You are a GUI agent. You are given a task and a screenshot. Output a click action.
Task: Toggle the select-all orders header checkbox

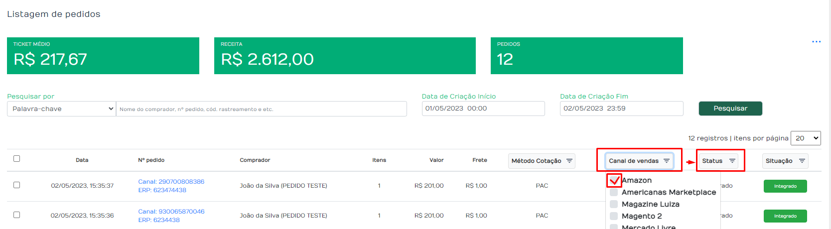click(16, 158)
